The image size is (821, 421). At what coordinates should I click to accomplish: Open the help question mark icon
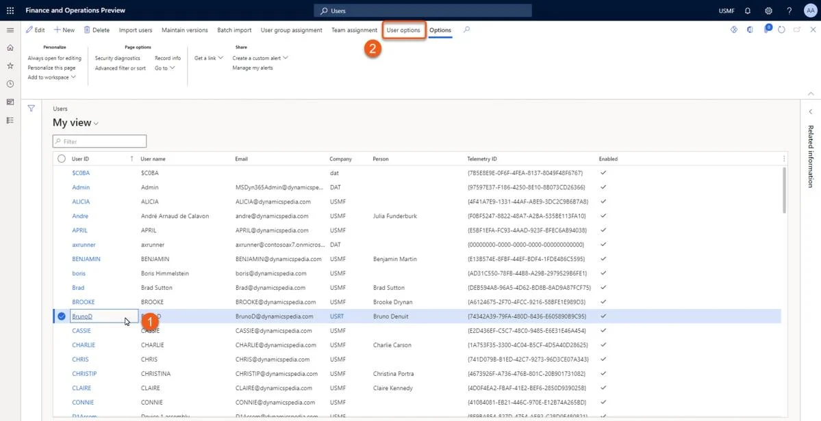pyautogui.click(x=790, y=10)
